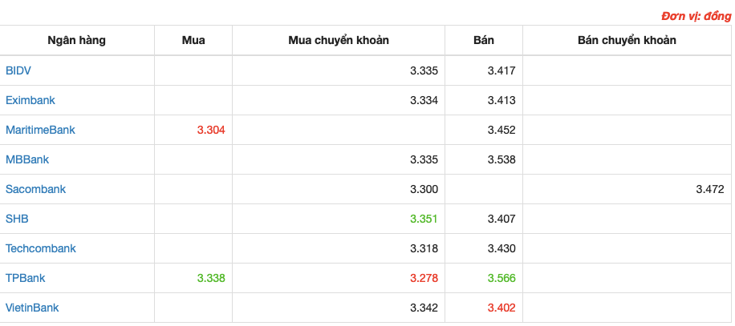The height and width of the screenshot is (326, 735).
Task: Open the MBBank link
Action: (27, 159)
